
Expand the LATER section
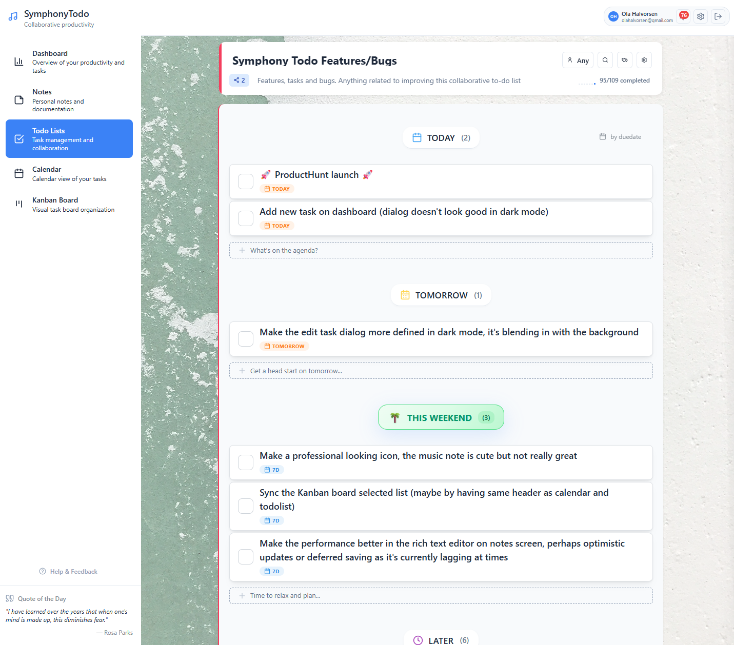click(x=441, y=639)
